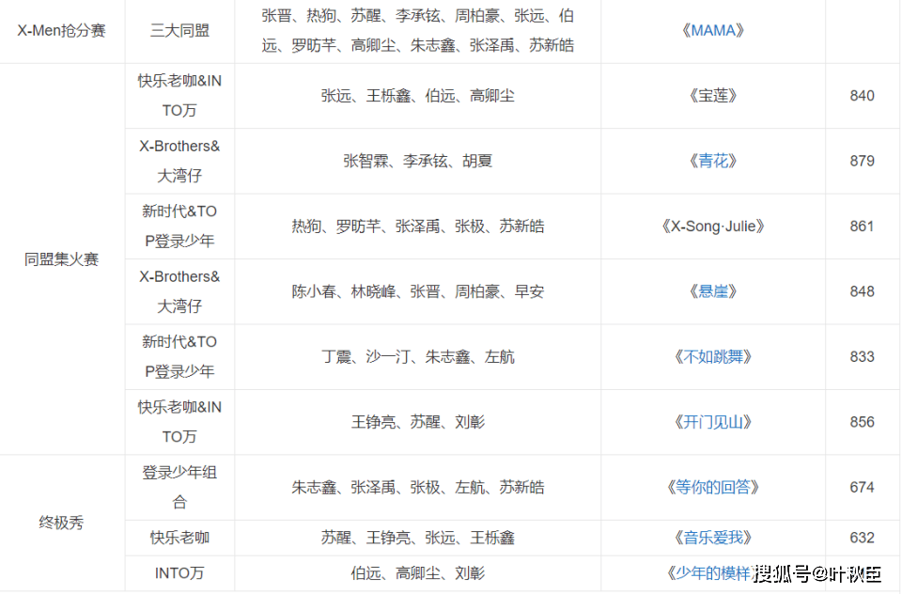Viewport: 902px width, 594px height.
Task: Click the score 861
Action: 862,227
